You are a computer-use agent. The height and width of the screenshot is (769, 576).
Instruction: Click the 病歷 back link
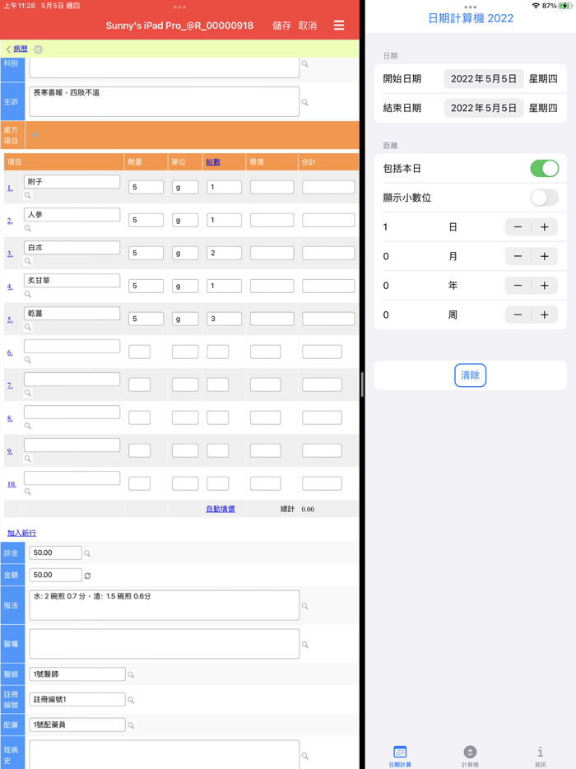point(20,49)
